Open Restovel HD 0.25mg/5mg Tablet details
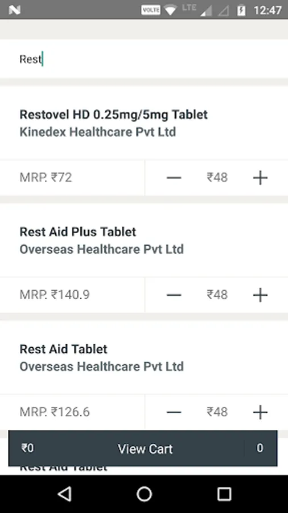This screenshot has width=288, height=513. coord(114,115)
